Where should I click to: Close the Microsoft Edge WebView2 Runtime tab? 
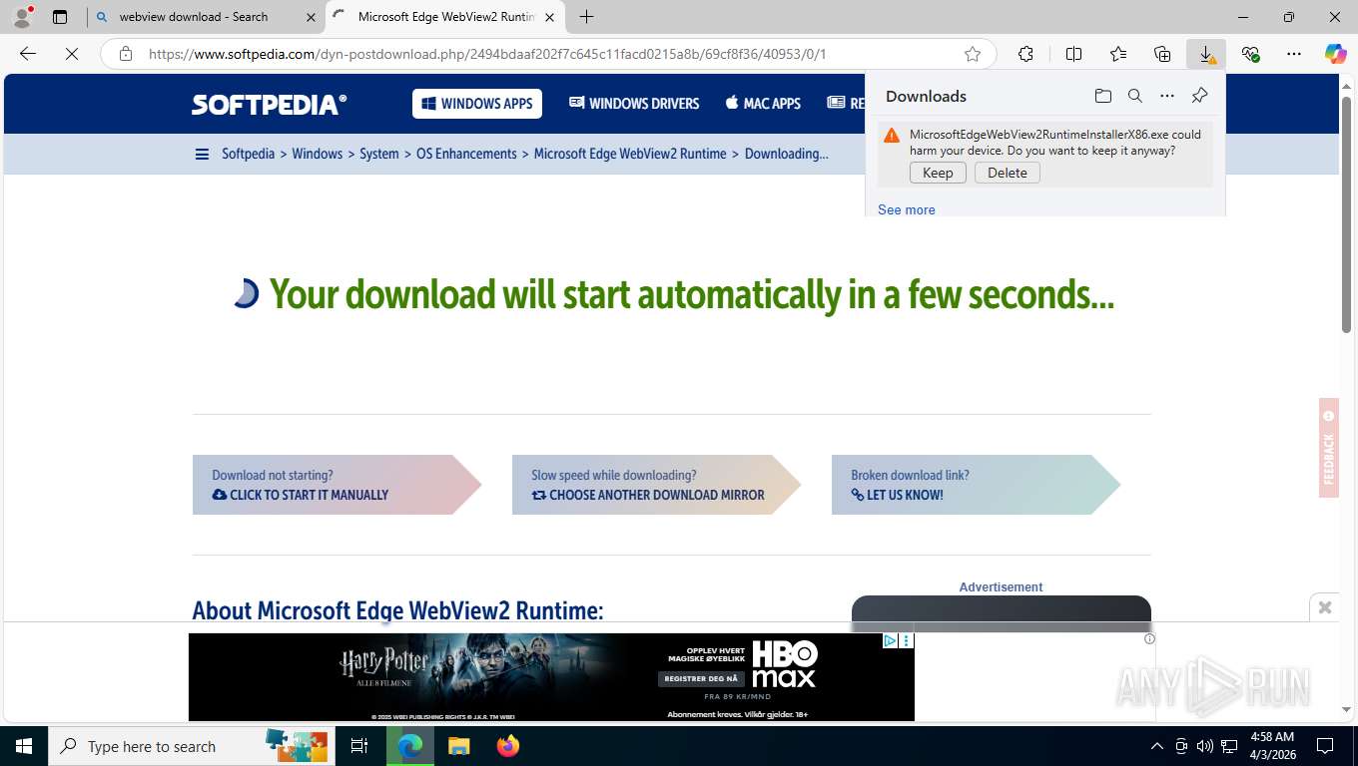pyautogui.click(x=549, y=17)
